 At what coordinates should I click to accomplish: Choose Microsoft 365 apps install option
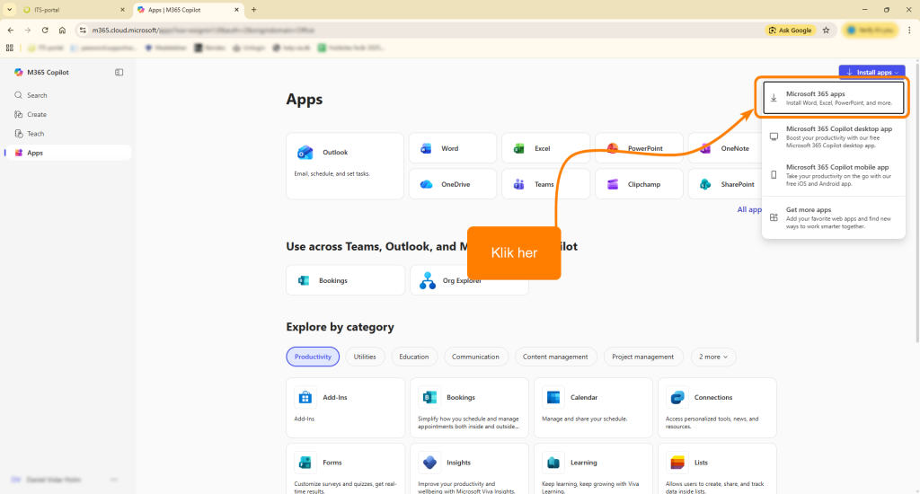click(835, 98)
